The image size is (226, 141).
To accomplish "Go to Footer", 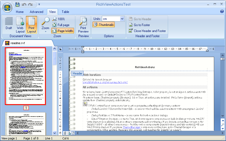I will coord(139,25).
